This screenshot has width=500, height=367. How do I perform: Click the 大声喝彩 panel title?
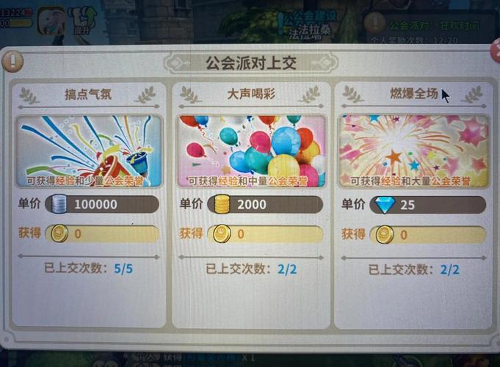[251, 95]
